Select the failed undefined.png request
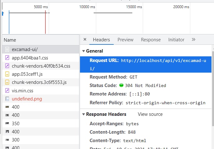The height and width of the screenshot is (149, 214). pyautogui.click(x=27, y=99)
